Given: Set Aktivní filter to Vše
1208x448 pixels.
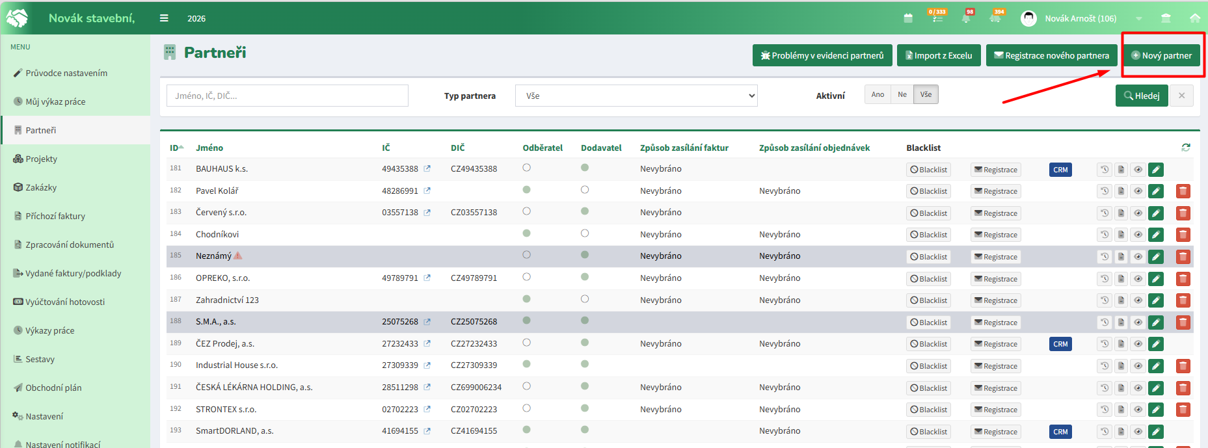Looking at the screenshot, I should pos(926,94).
